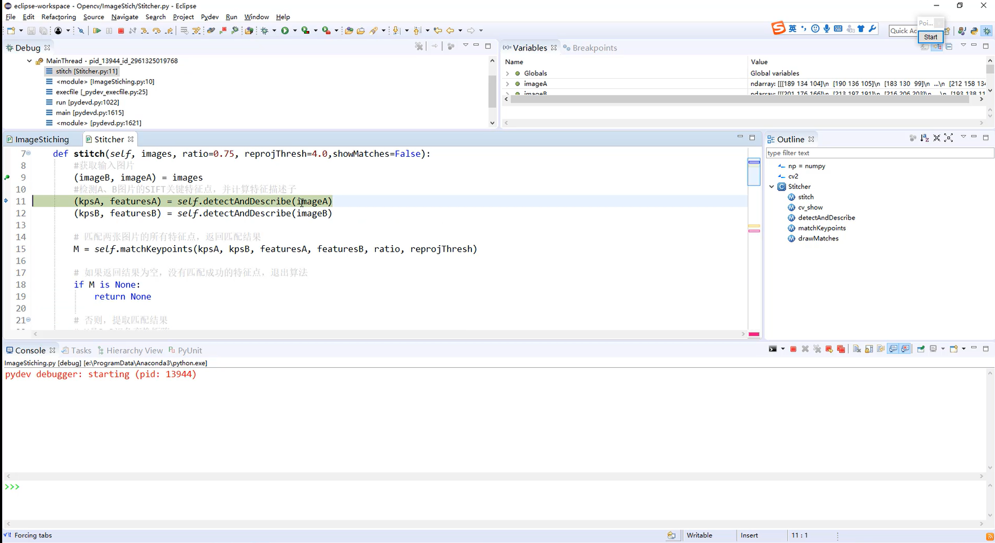Click the Back navigation arrow
Screen dimensions: 995x543
[x=450, y=31]
